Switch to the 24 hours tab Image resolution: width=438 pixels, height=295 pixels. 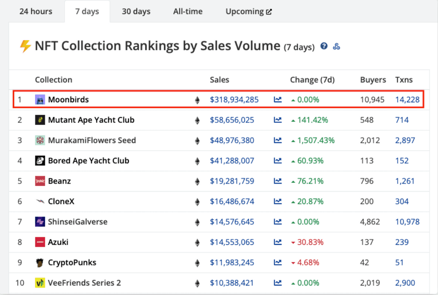click(36, 12)
